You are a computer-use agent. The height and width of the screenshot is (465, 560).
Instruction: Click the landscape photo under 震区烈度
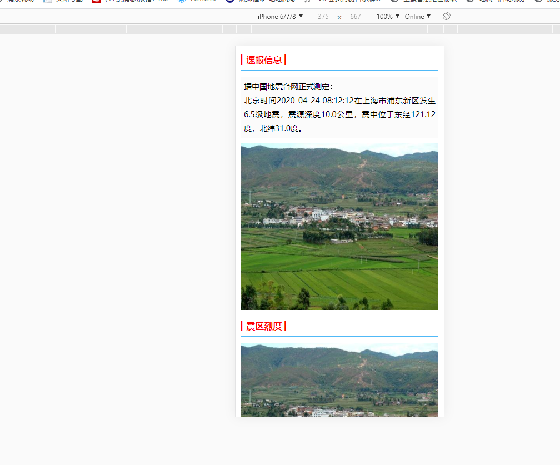pyautogui.click(x=339, y=379)
